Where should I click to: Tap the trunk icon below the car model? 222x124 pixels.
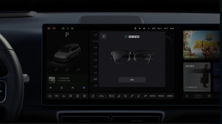(67, 70)
